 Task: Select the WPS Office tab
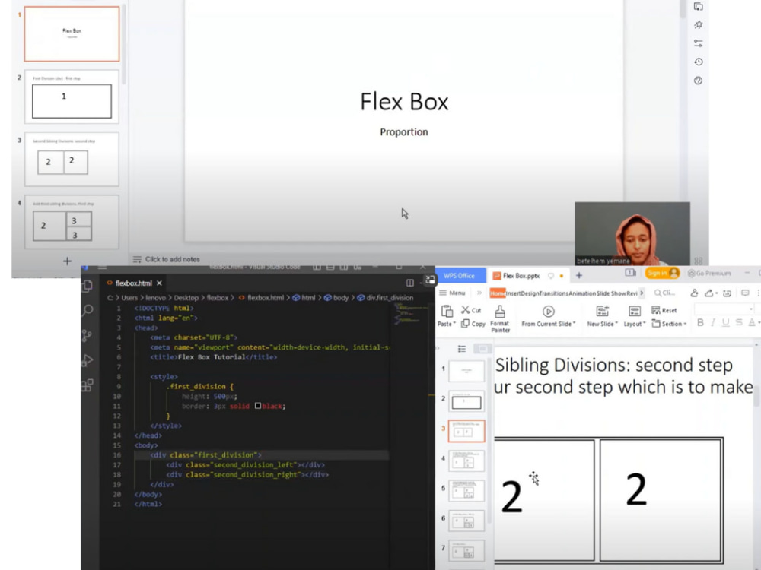pos(460,275)
